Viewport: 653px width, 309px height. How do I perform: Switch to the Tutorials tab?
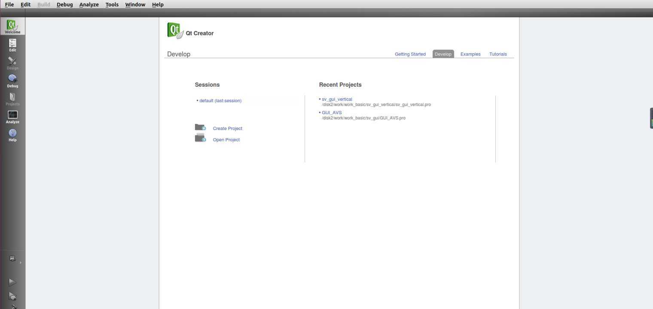click(x=498, y=54)
